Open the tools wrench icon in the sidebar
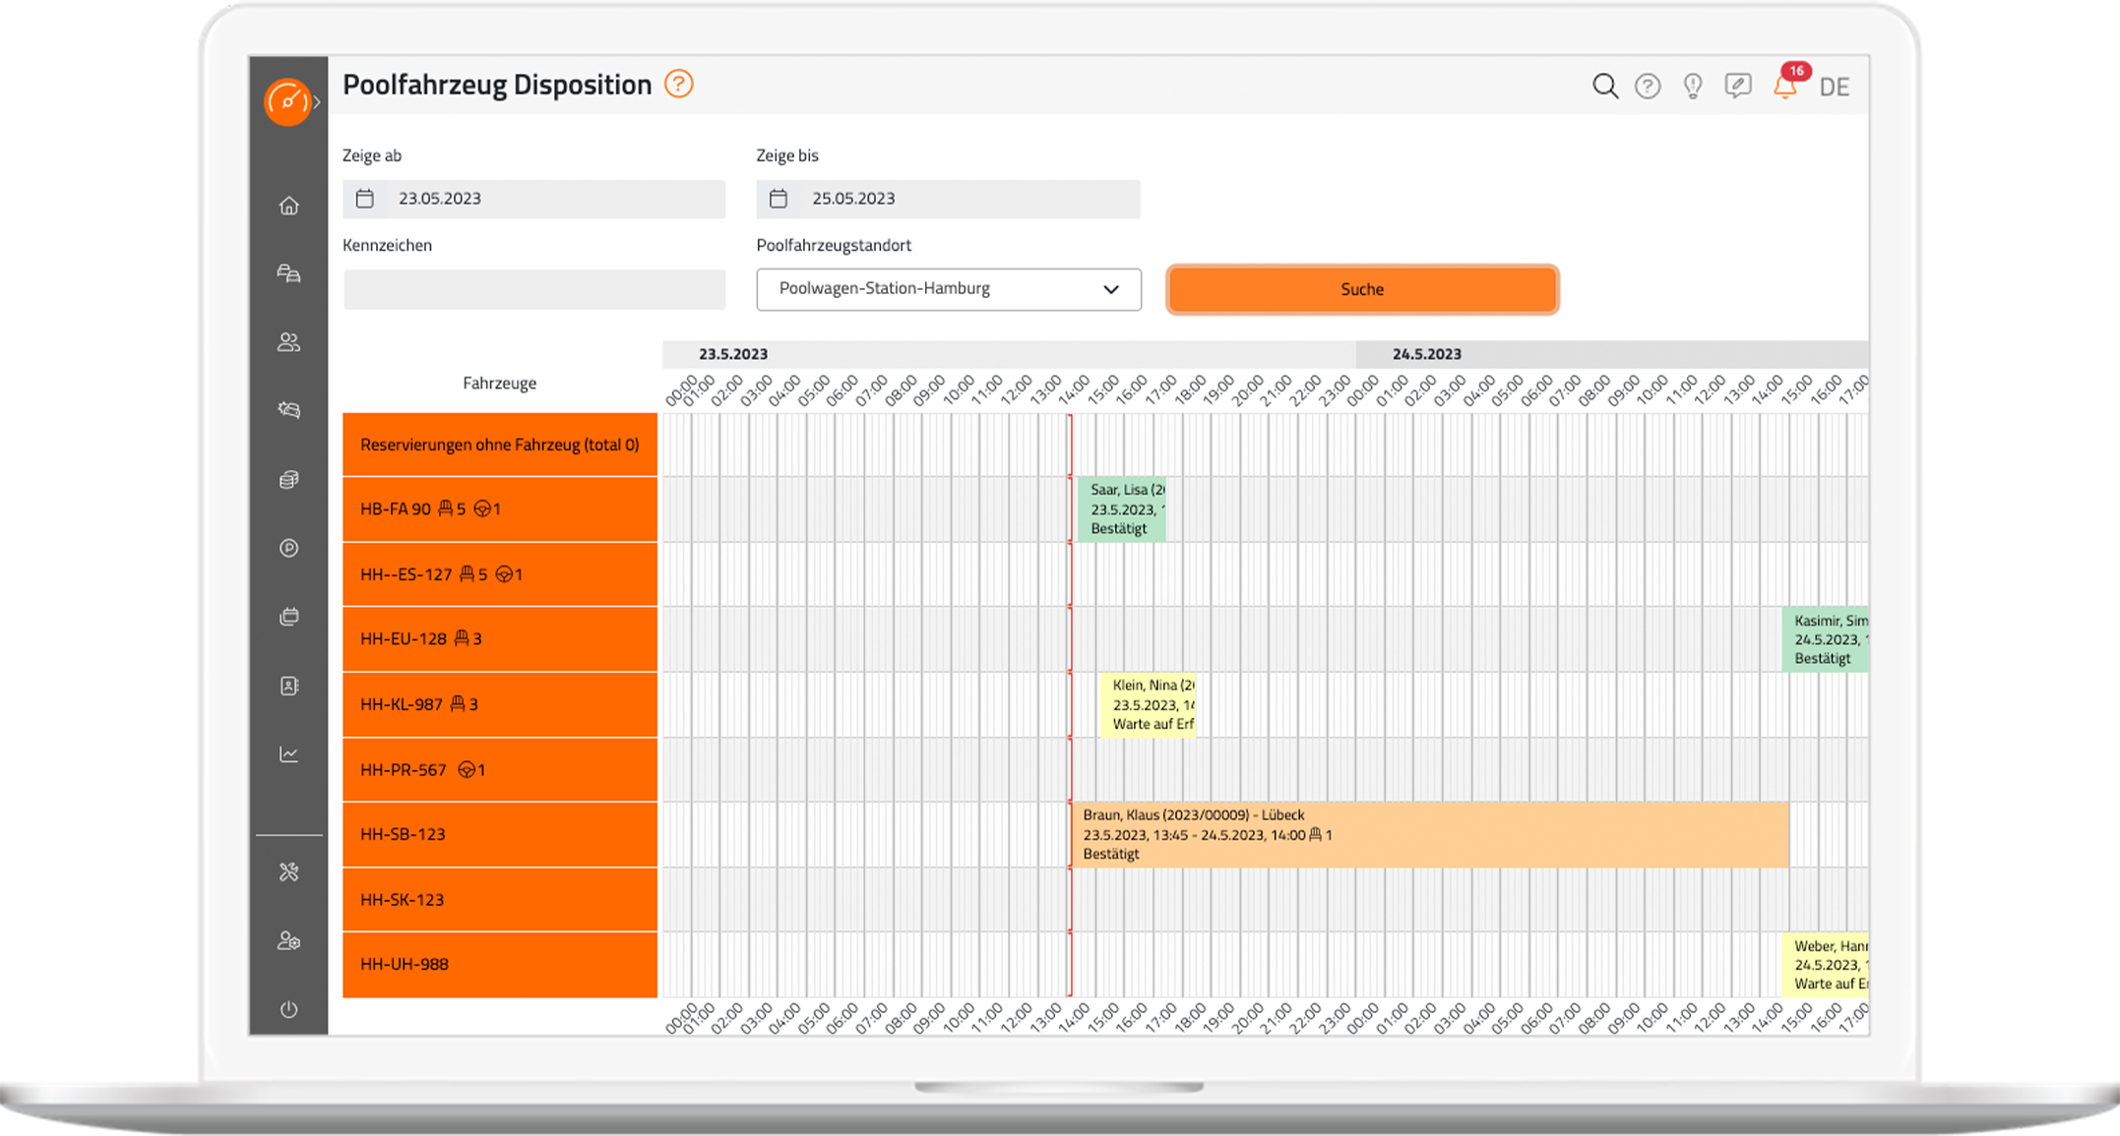 [288, 871]
